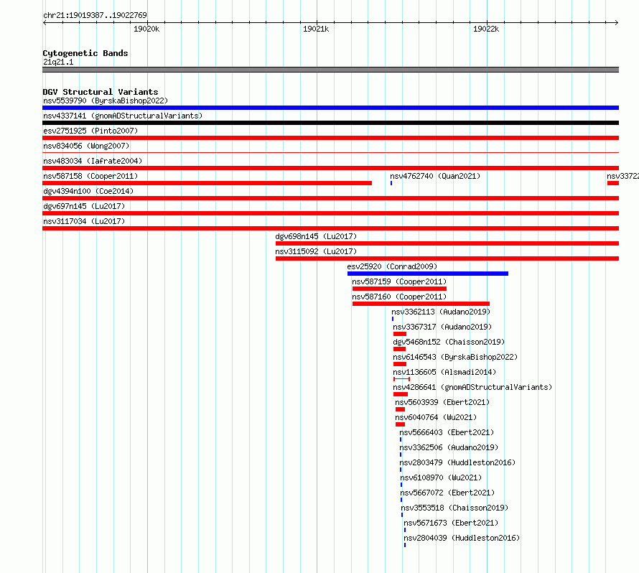The image size is (639, 573).
Task: Click the 21q21.1 band label
Action: pyautogui.click(x=58, y=62)
